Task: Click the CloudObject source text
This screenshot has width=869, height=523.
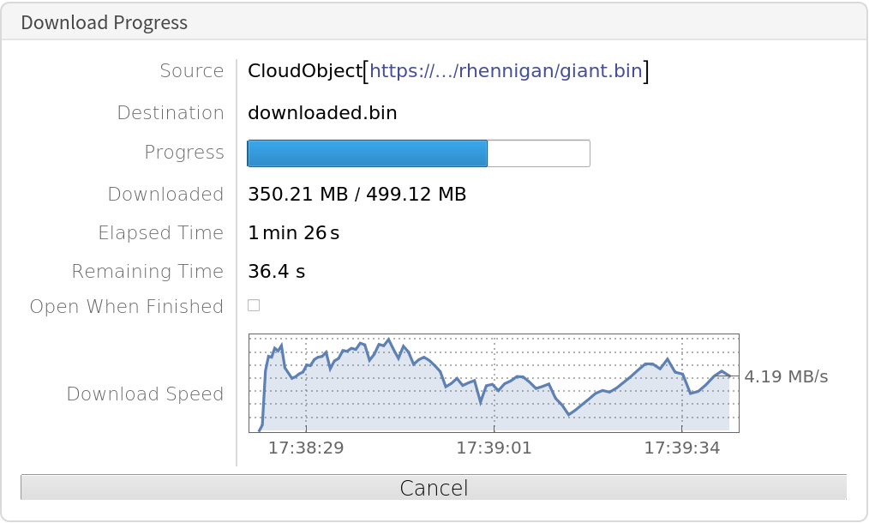Action: pyautogui.click(x=304, y=71)
